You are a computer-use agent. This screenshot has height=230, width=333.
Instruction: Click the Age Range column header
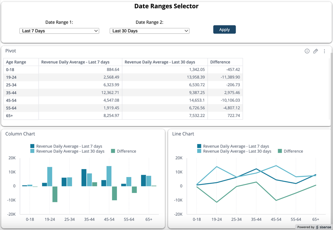click(x=16, y=62)
